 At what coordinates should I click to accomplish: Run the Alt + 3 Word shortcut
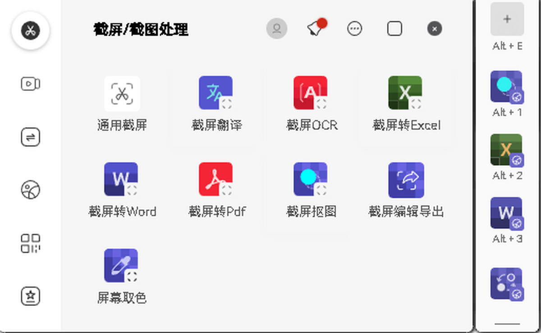point(507,214)
